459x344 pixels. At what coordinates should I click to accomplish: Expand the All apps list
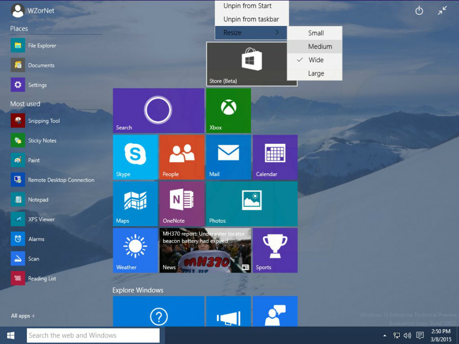23,316
